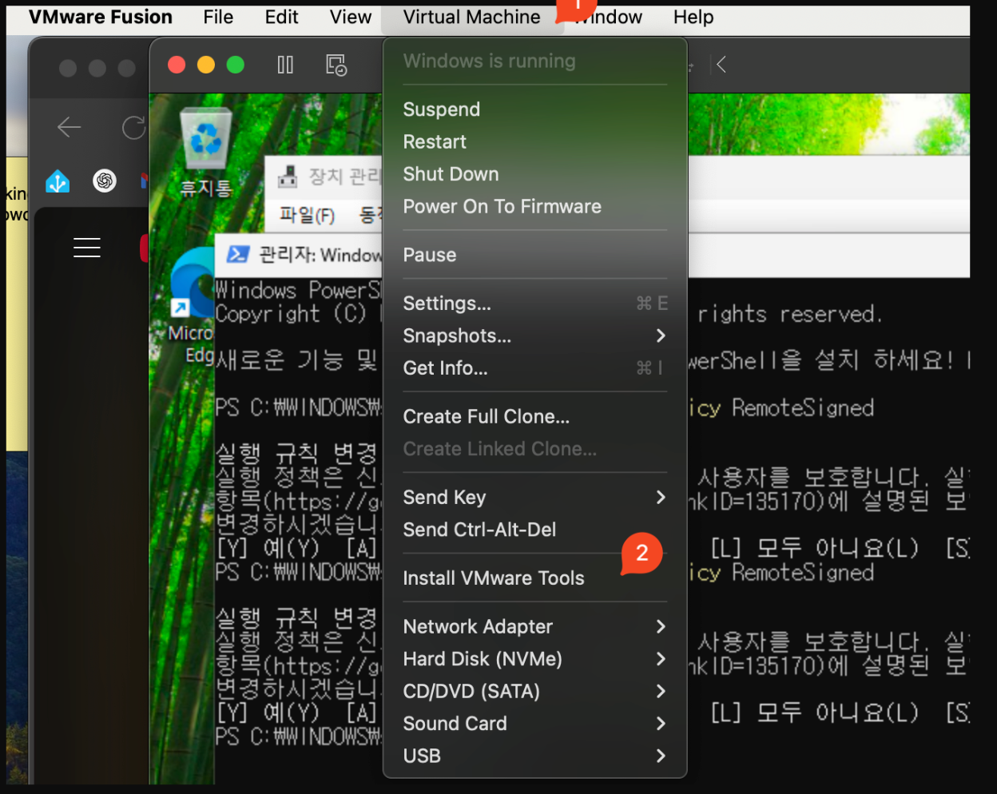The image size is (997, 794).
Task: Expand the Network Adapter submenu
Action: [661, 626]
